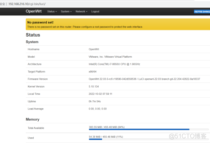
Task: Click the 'No password set!' warning heading
Action: [40, 22]
